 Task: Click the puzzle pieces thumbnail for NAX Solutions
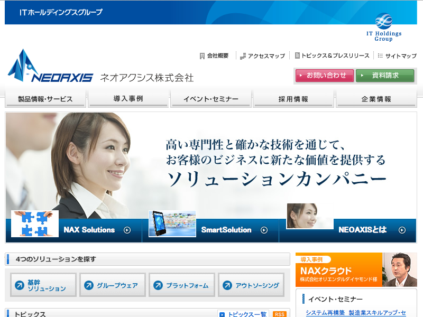[35, 223]
